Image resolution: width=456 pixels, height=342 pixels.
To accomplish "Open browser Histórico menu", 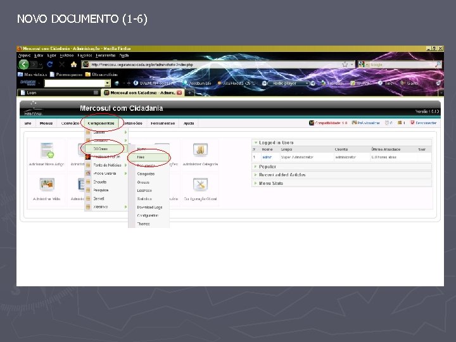I will click(x=67, y=55).
